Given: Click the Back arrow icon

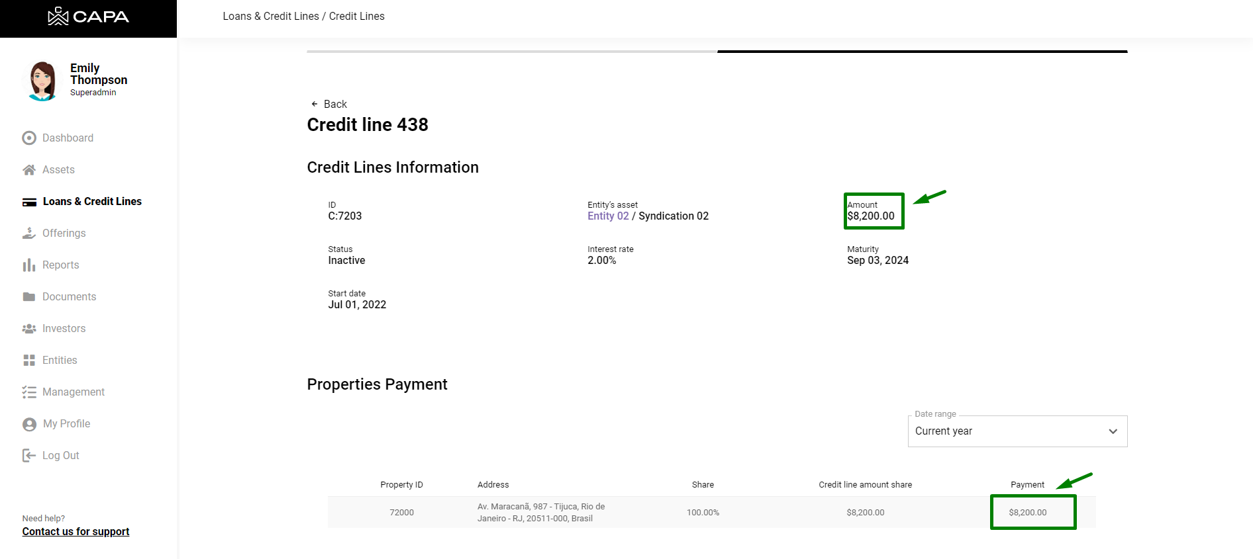Looking at the screenshot, I should click(x=315, y=104).
